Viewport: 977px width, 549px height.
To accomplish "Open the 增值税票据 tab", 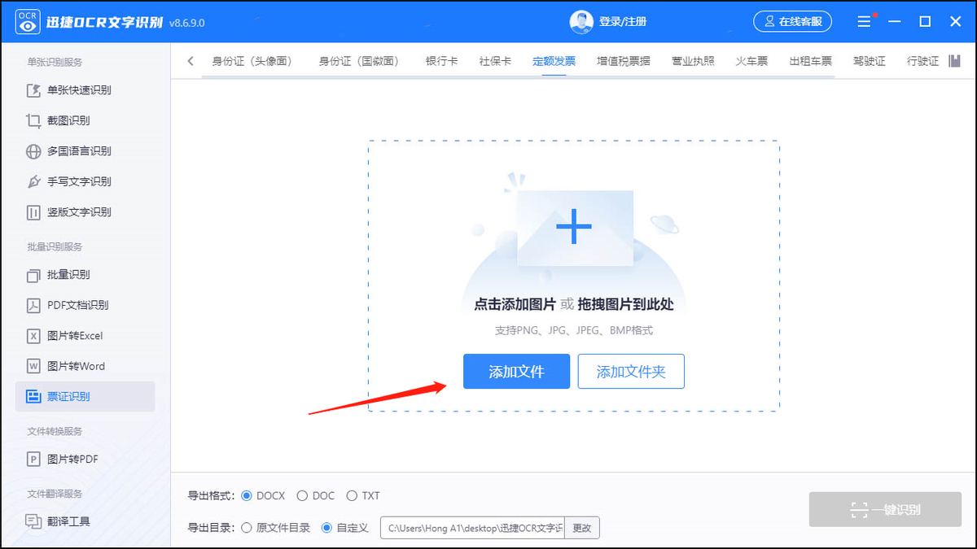I will pos(624,61).
